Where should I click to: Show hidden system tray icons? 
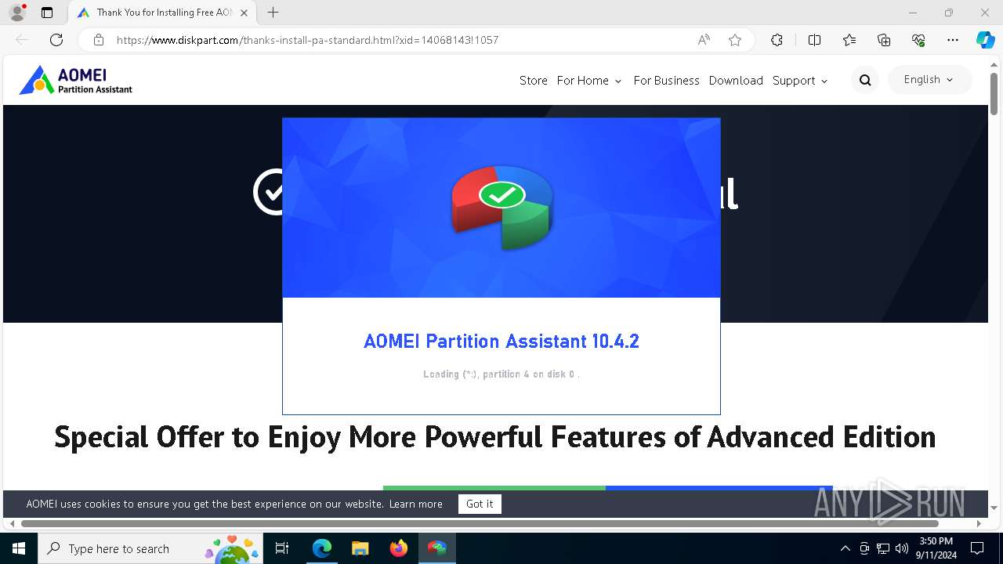coord(845,548)
